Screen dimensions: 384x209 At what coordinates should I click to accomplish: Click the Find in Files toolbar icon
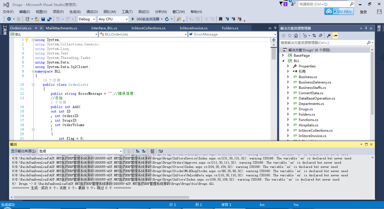pyautogui.click(x=179, y=19)
